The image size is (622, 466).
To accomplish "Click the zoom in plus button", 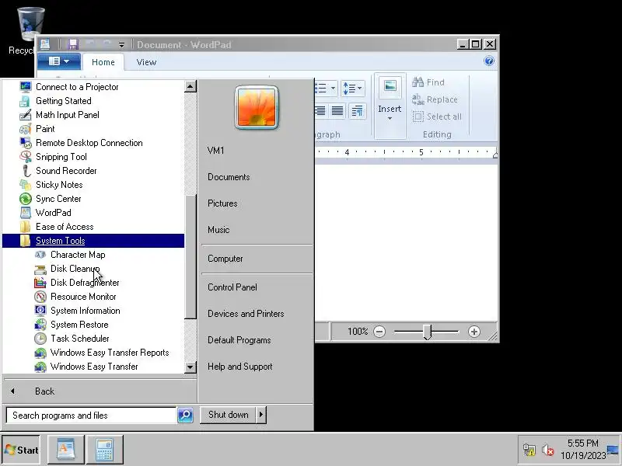I will (x=474, y=332).
